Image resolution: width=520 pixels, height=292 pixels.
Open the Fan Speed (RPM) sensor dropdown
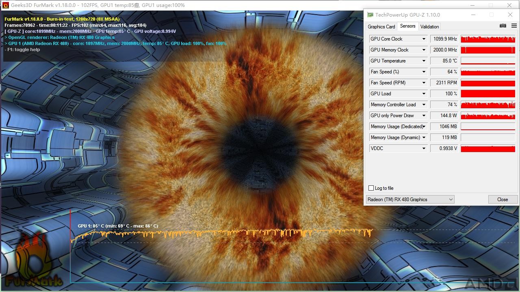[424, 83]
